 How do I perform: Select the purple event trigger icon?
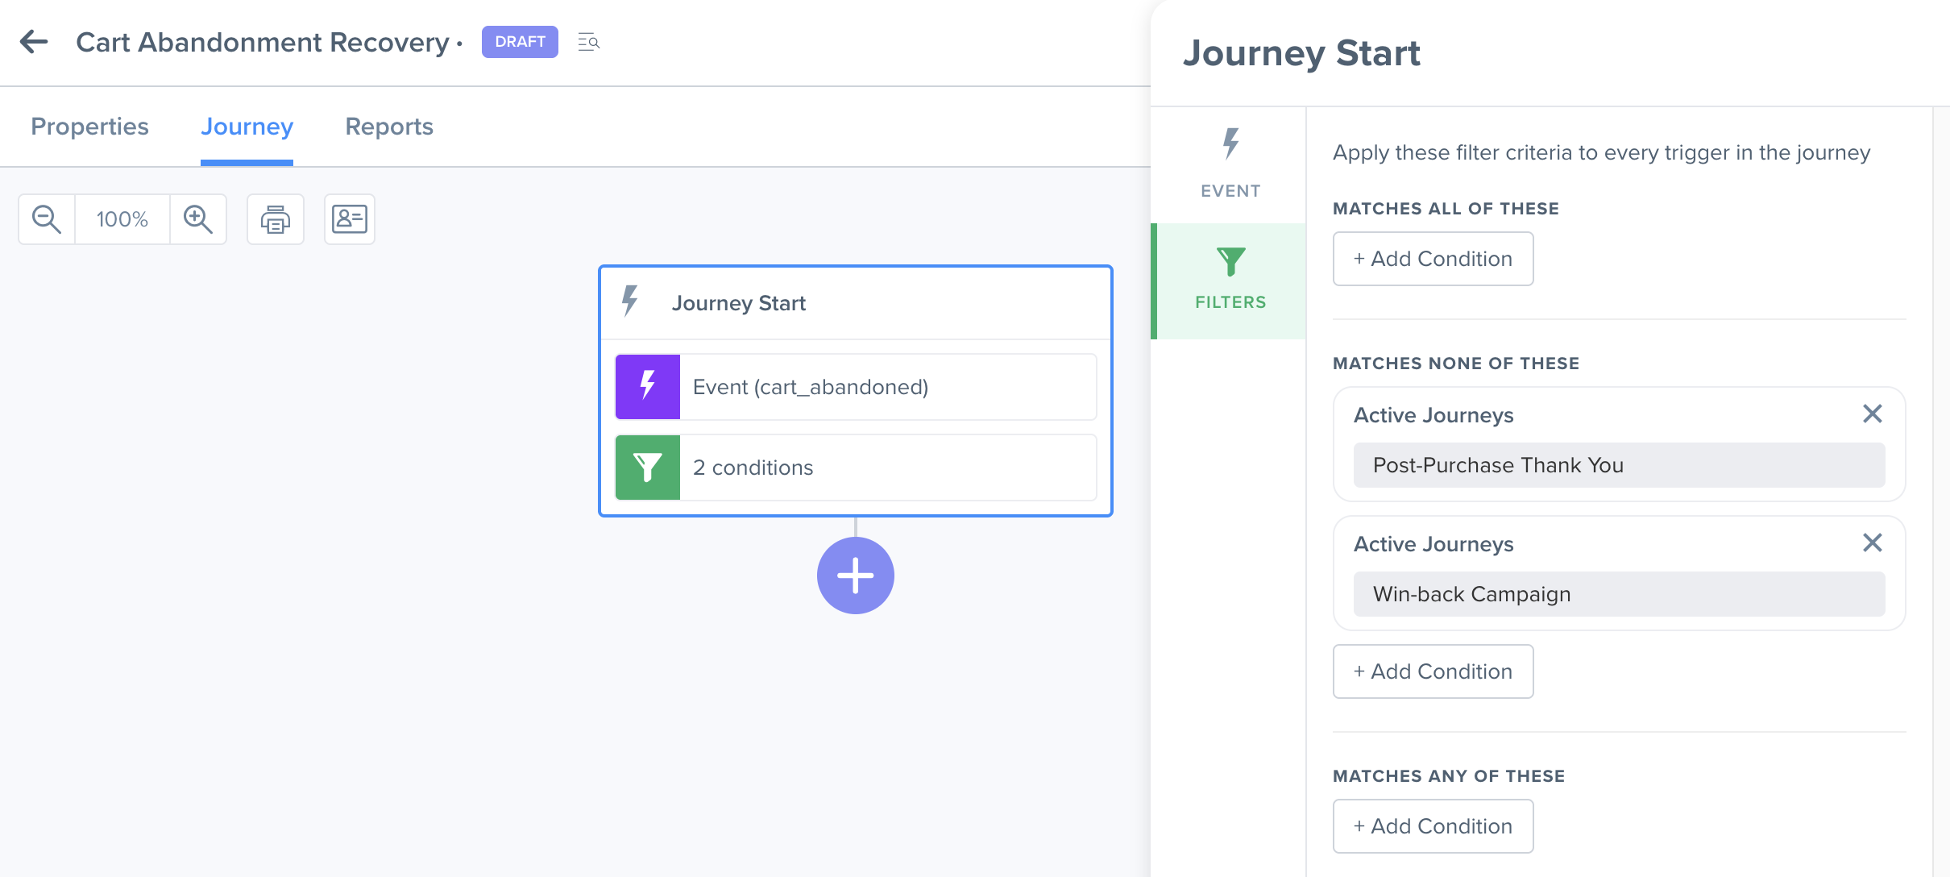[648, 387]
